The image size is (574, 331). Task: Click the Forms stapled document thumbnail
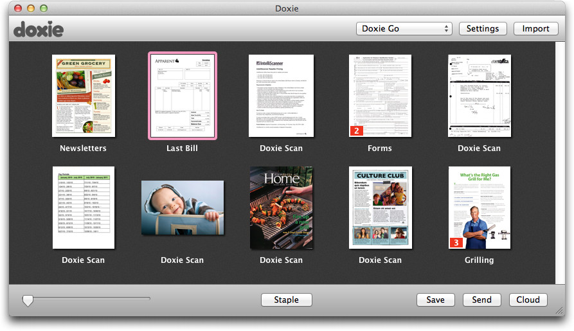click(380, 96)
